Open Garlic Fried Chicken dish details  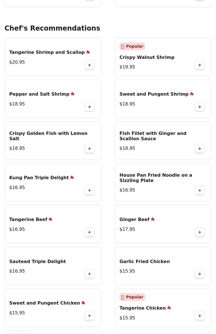click(x=144, y=261)
